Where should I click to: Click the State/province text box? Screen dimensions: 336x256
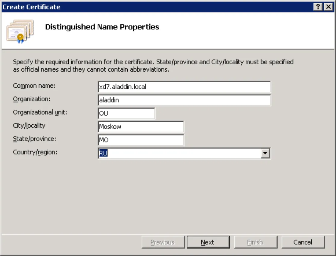click(141, 140)
